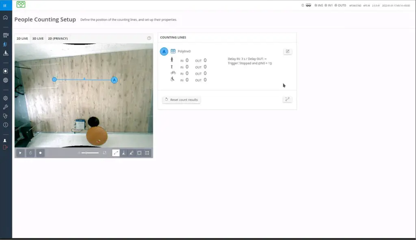The width and height of the screenshot is (416, 240).
Task: Edit Polyline0 counting line properties
Action: tap(287, 52)
